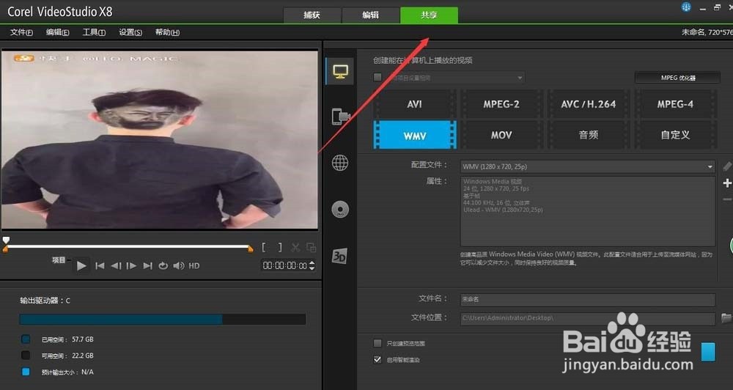Image resolution: width=733 pixels, height=390 pixels.
Task: Check 只创建预览范围 option
Action: [x=377, y=343]
